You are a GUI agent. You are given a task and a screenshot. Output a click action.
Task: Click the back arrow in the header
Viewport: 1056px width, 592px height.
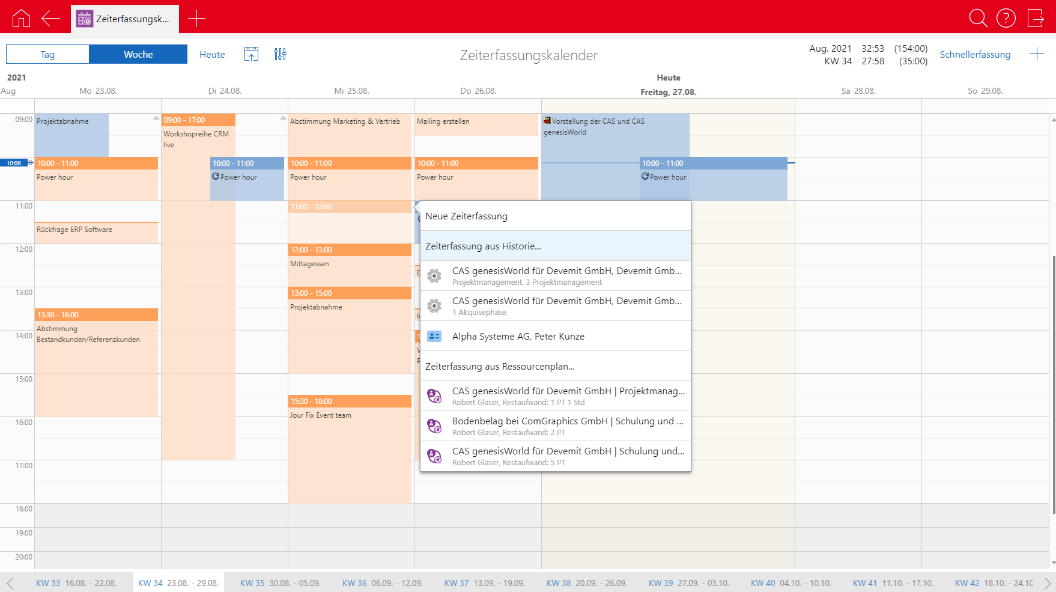point(50,19)
